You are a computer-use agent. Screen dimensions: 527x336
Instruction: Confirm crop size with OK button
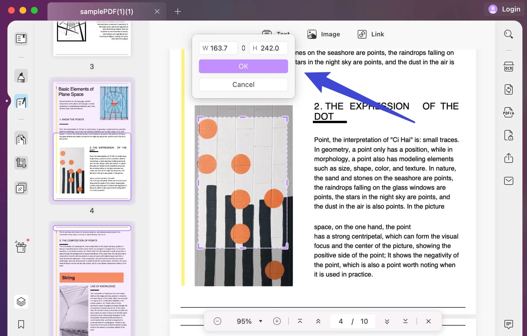point(243,66)
